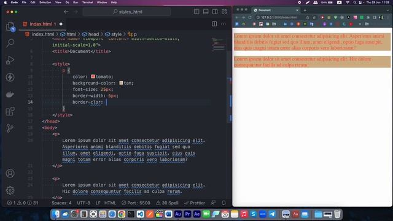The width and height of the screenshot is (393, 221).
Task: Close the Document browser tab
Action: coord(297,10)
